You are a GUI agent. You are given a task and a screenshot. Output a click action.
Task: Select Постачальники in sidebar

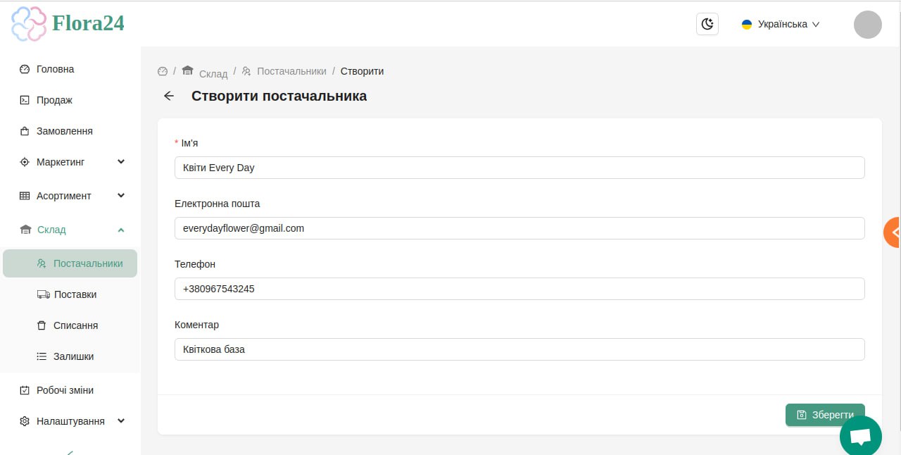tap(70, 263)
